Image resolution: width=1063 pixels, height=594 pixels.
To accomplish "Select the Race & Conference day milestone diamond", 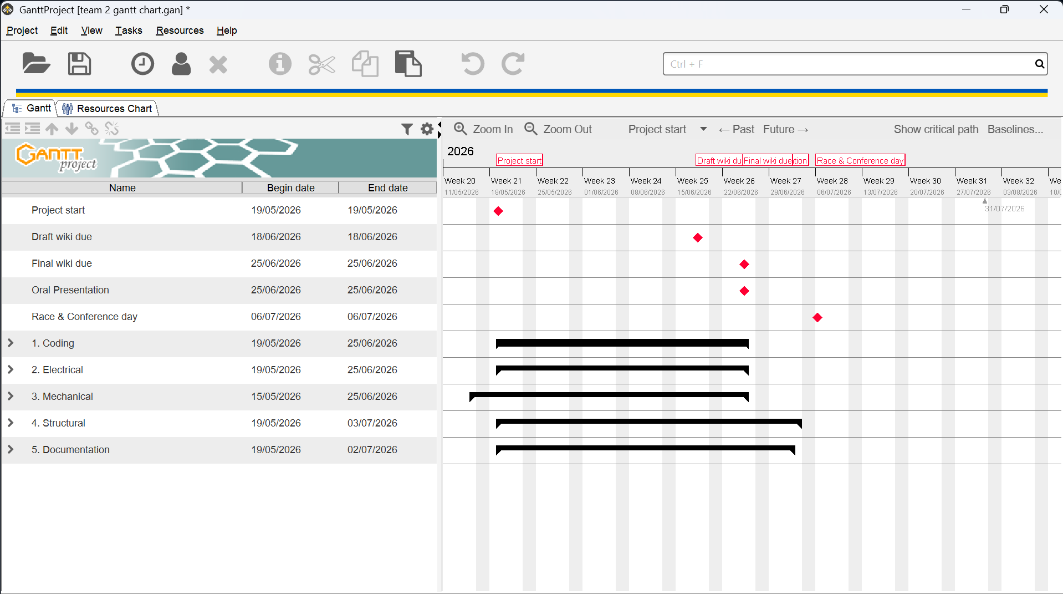I will click(x=817, y=317).
